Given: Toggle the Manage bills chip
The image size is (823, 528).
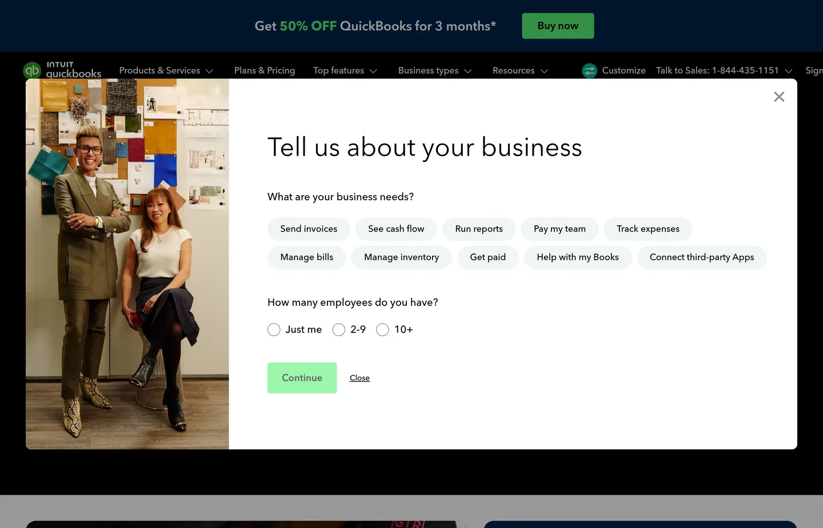Looking at the screenshot, I should 307,257.
